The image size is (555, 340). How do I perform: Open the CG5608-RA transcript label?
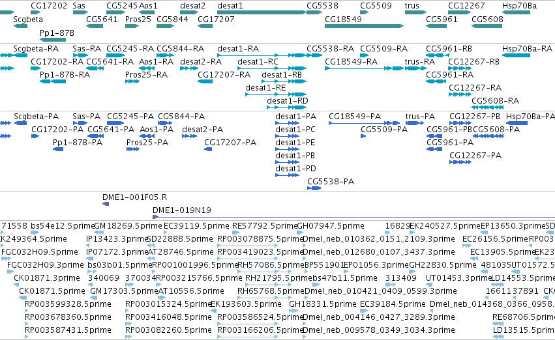[x=495, y=101]
